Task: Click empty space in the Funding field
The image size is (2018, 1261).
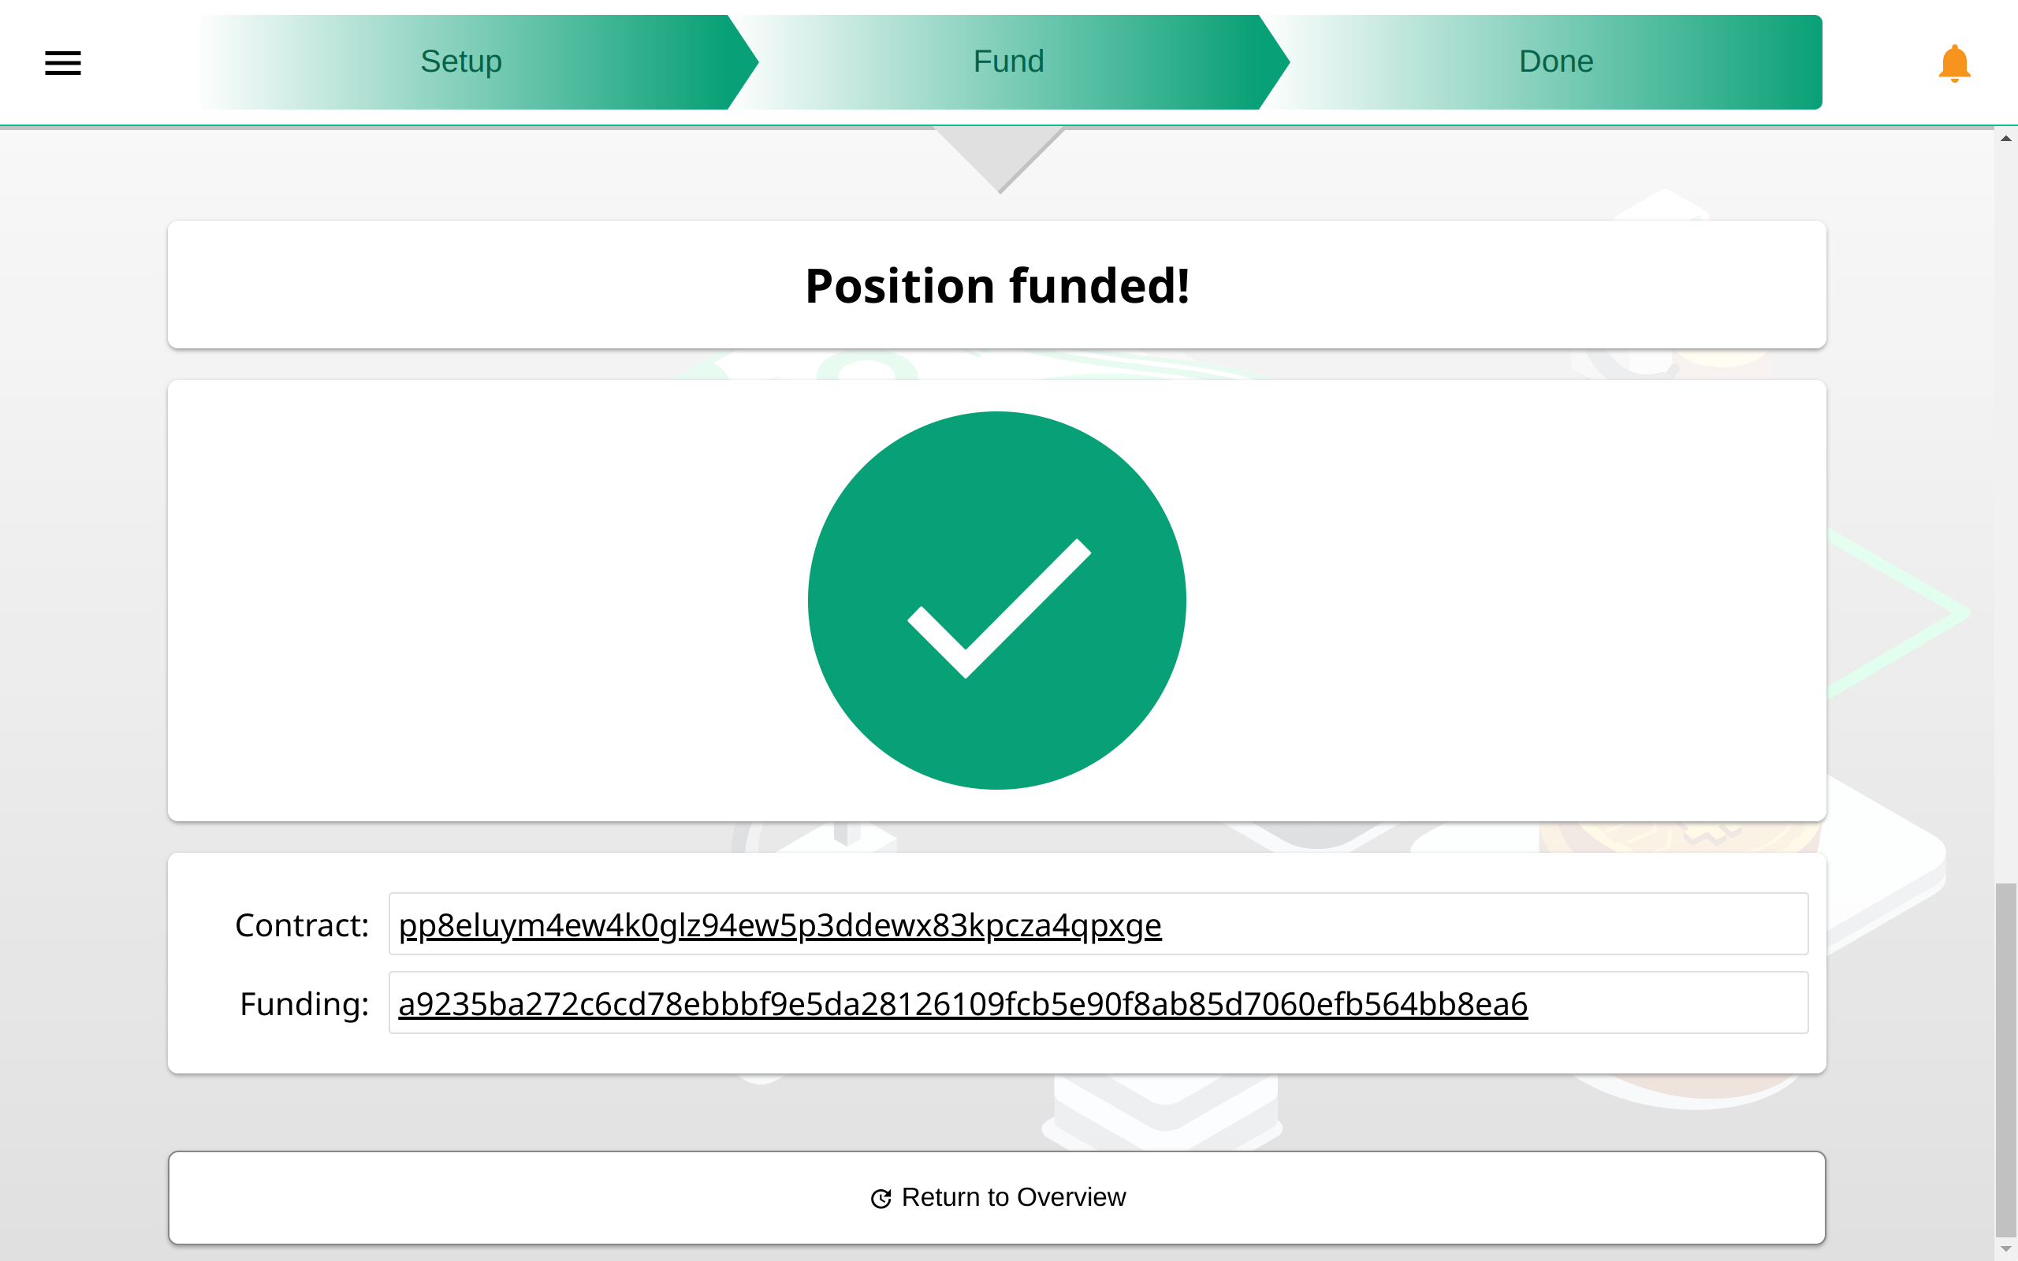Action: click(x=1668, y=1002)
